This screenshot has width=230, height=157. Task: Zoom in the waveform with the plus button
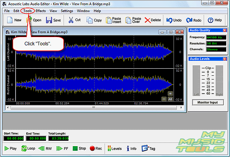170,93
